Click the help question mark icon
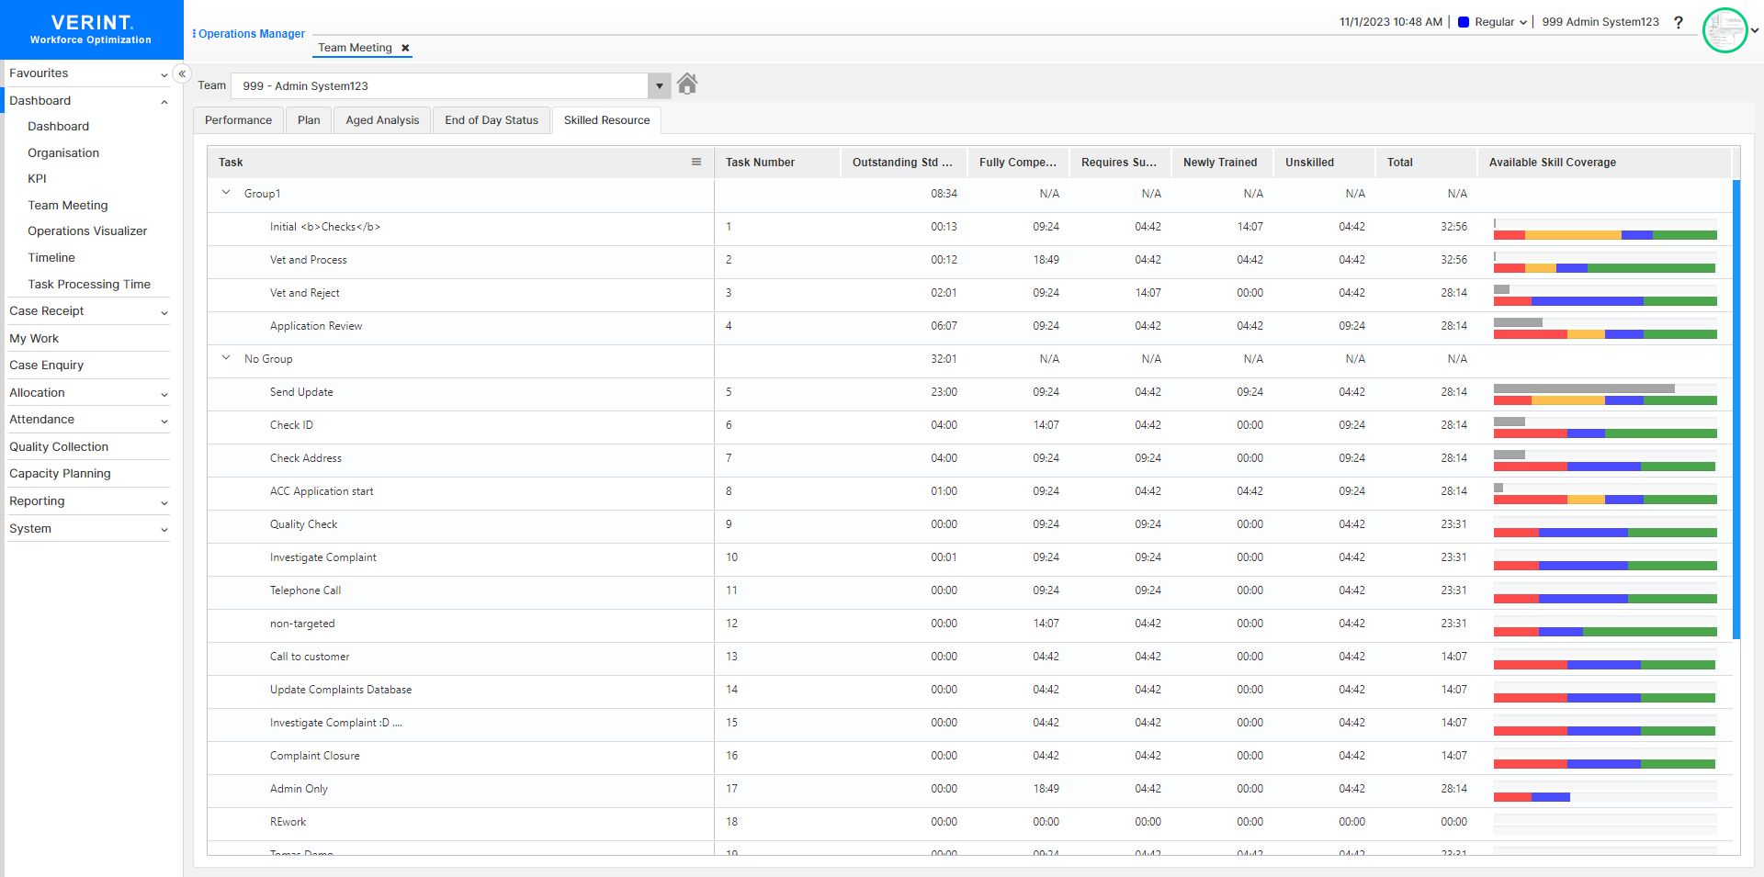This screenshot has width=1764, height=877. click(1678, 22)
